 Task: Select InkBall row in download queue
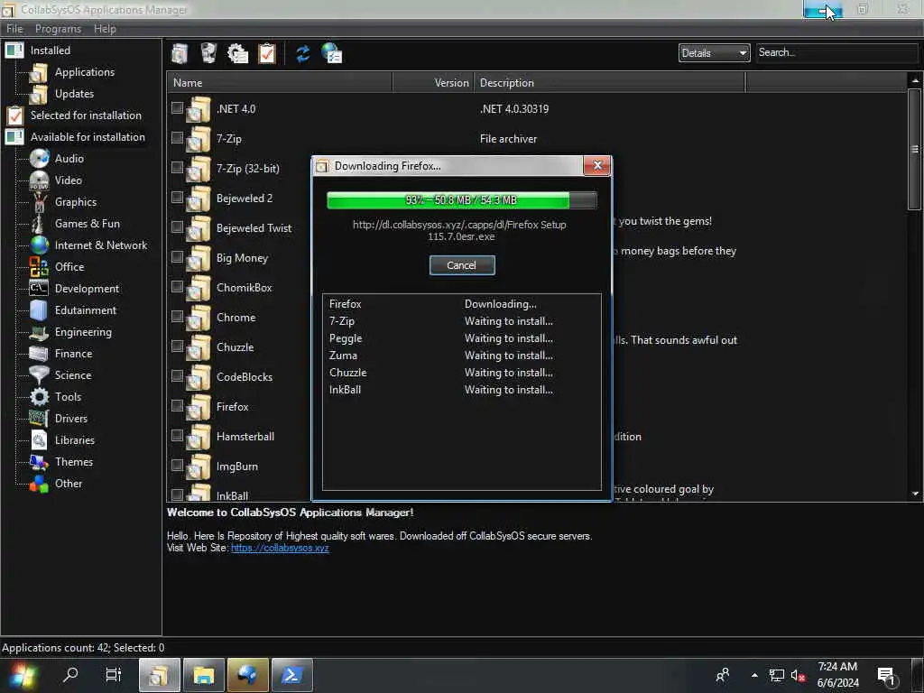(x=461, y=390)
